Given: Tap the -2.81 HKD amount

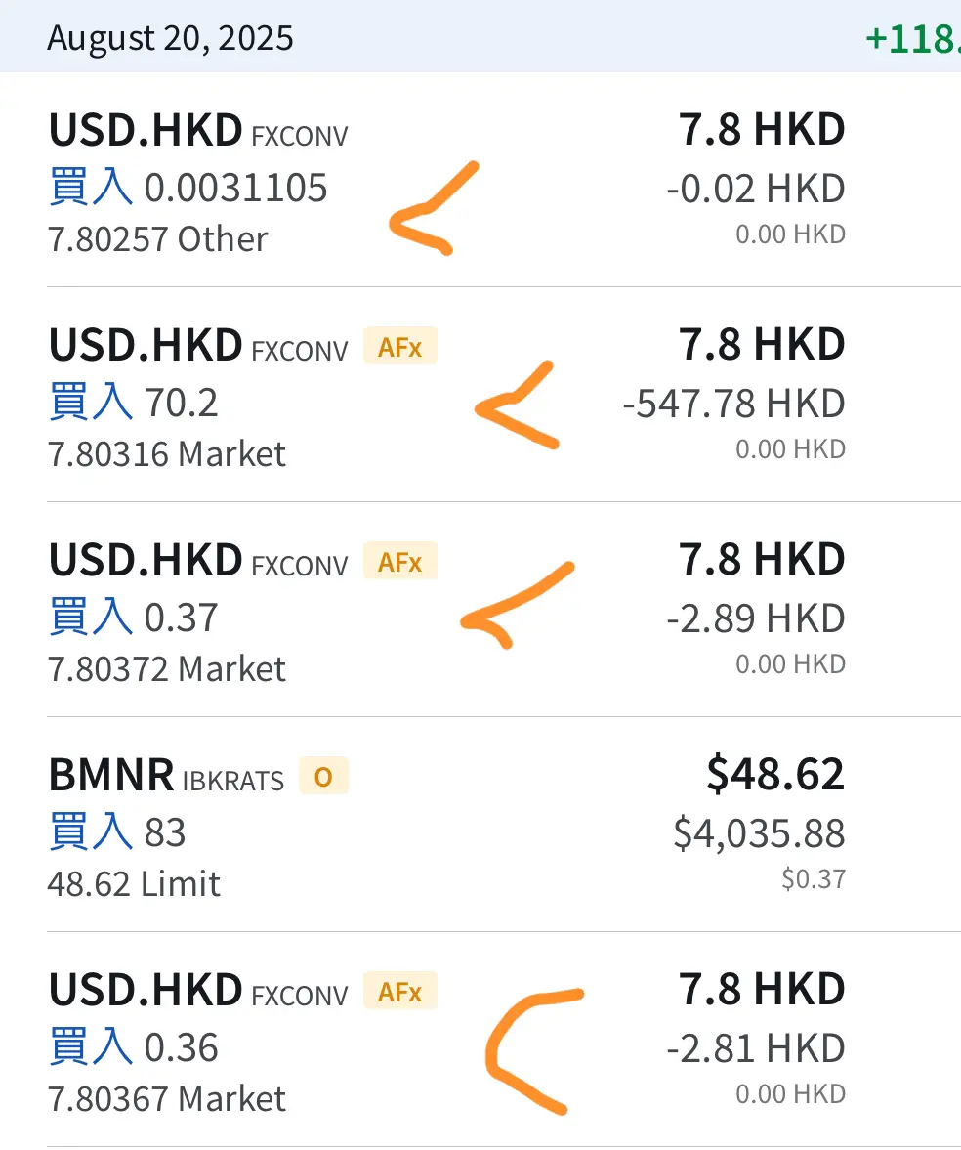Looking at the screenshot, I should 755,1048.
